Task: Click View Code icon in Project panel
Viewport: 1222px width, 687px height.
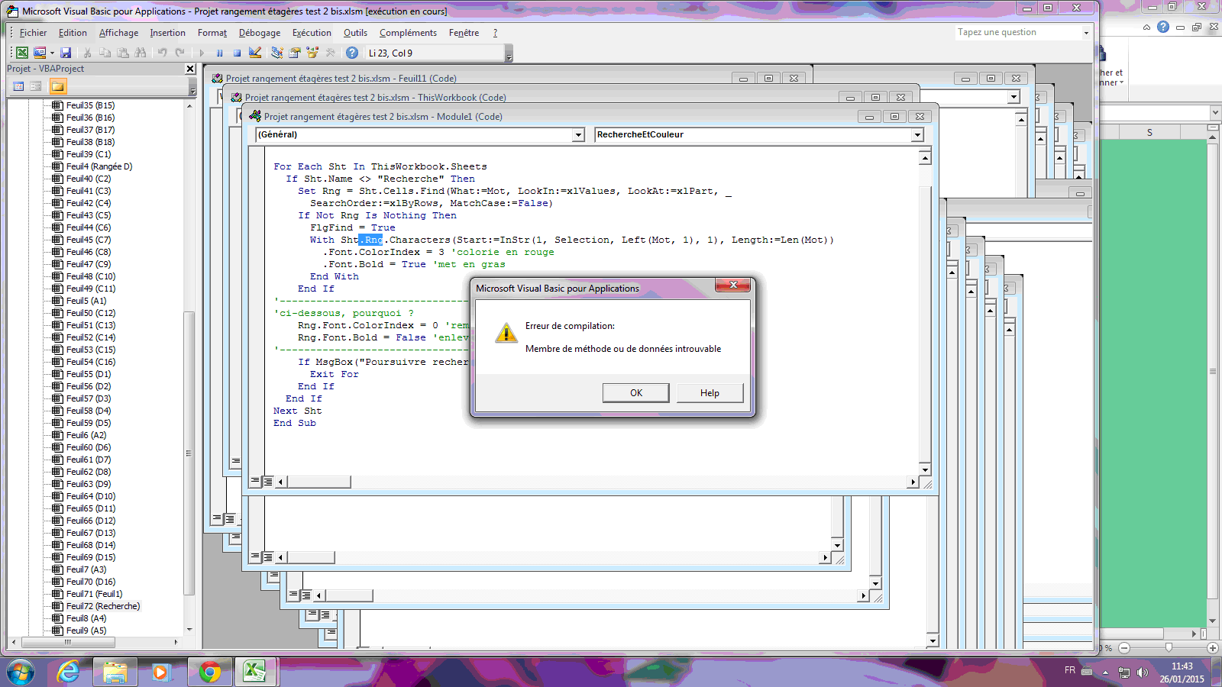Action: point(19,86)
